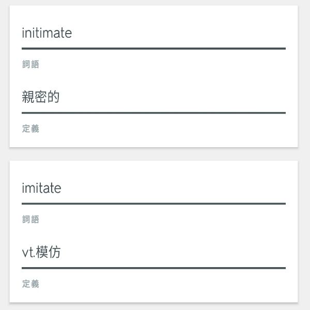This screenshot has width=310, height=310.
Task: Click the character 仿 in "vt.模仿"
Action: pos(54,253)
